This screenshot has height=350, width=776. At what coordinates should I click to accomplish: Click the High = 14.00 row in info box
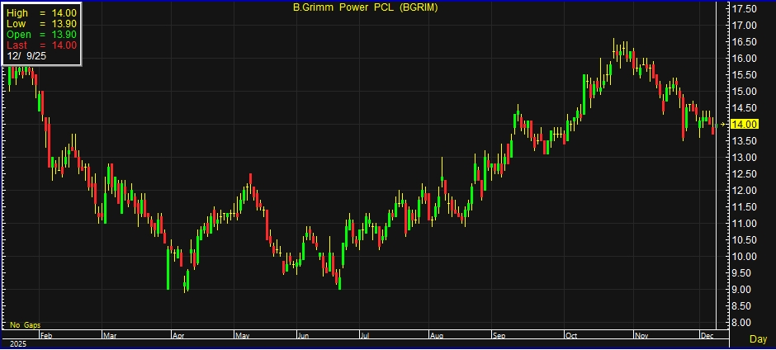(41, 14)
